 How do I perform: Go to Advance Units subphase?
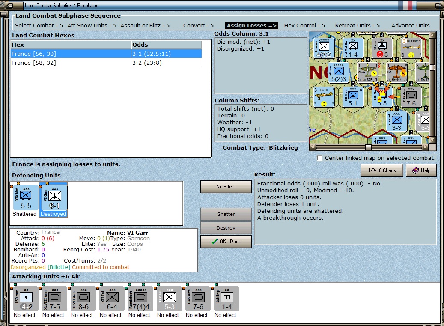coord(411,26)
